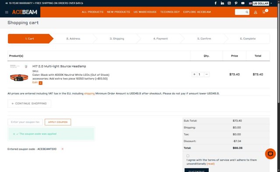This screenshot has height=172, width=280.
Task: Open Acebeam Instagram icon
Action: click(229, 3)
